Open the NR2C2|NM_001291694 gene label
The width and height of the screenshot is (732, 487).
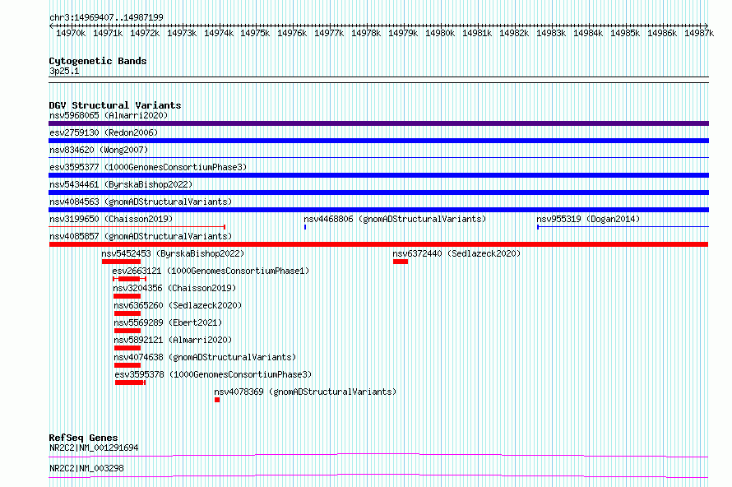94,448
